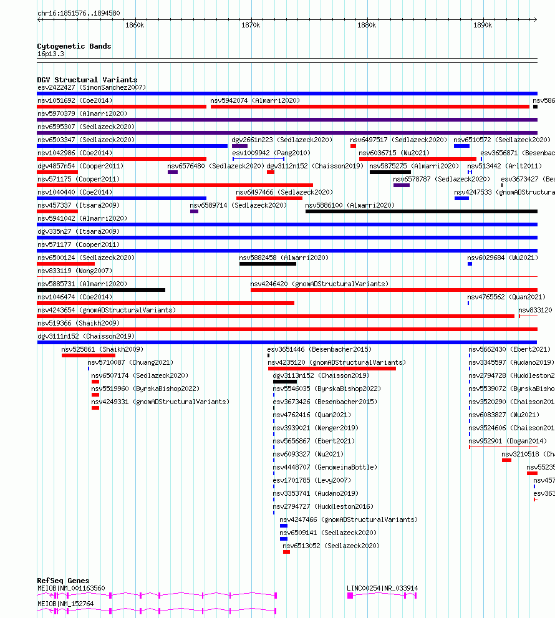Click the esv2422427 (SimonSanchez2007) variant label

tap(92, 87)
